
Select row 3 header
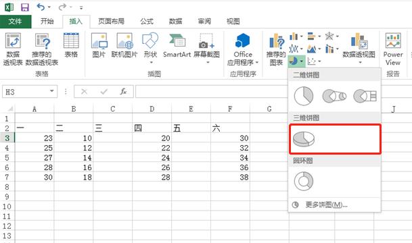[7, 138]
